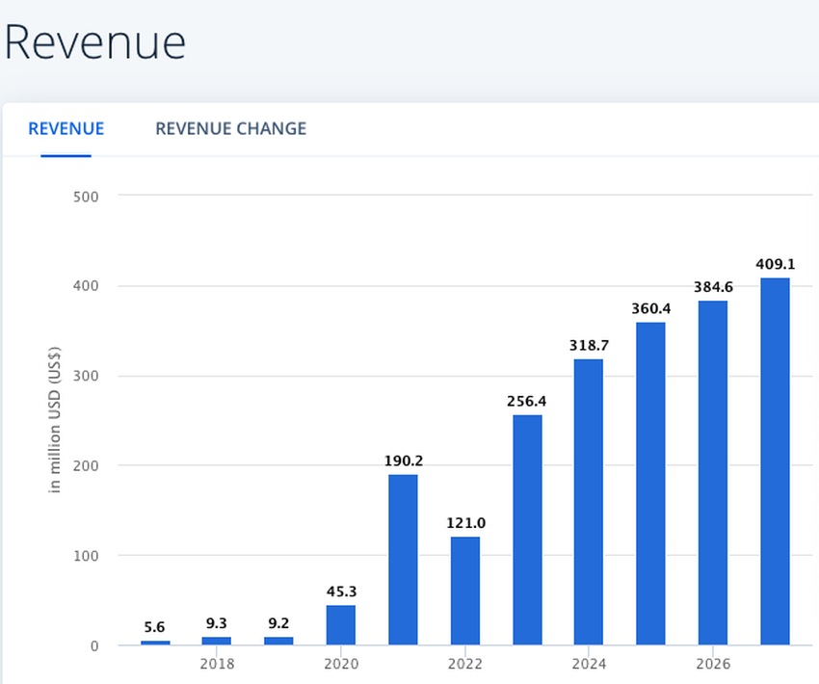
Task: Select the 2024 bar showing 318.7
Action: (x=589, y=501)
